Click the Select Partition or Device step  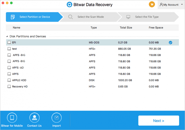click(x=34, y=17)
